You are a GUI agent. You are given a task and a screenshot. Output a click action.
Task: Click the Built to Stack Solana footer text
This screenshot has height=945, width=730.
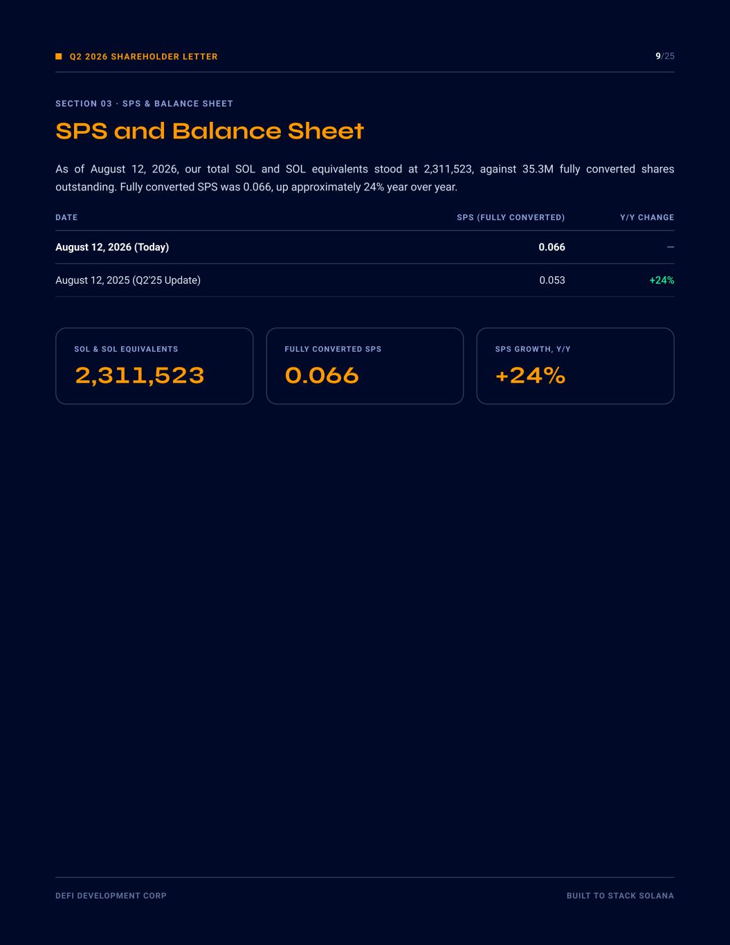pos(620,896)
